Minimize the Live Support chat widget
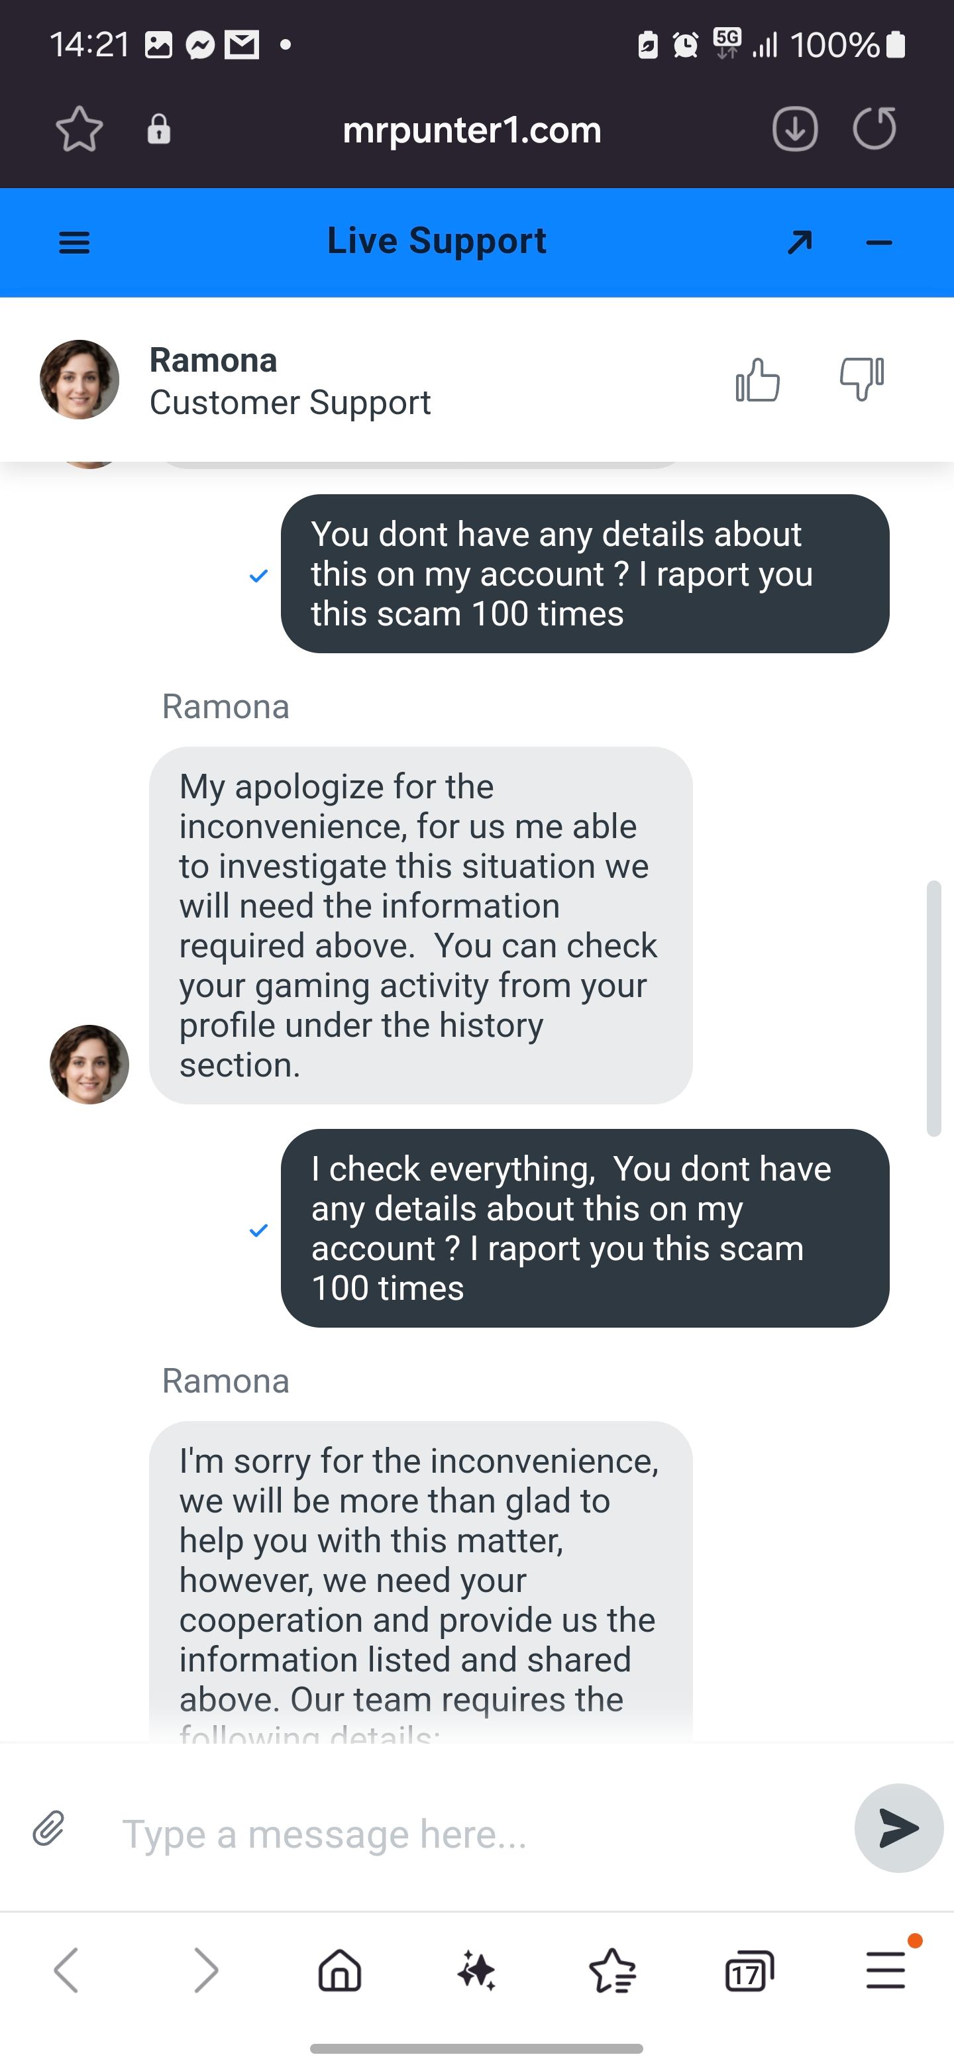Image resolution: width=954 pixels, height=2067 pixels. coord(879,242)
